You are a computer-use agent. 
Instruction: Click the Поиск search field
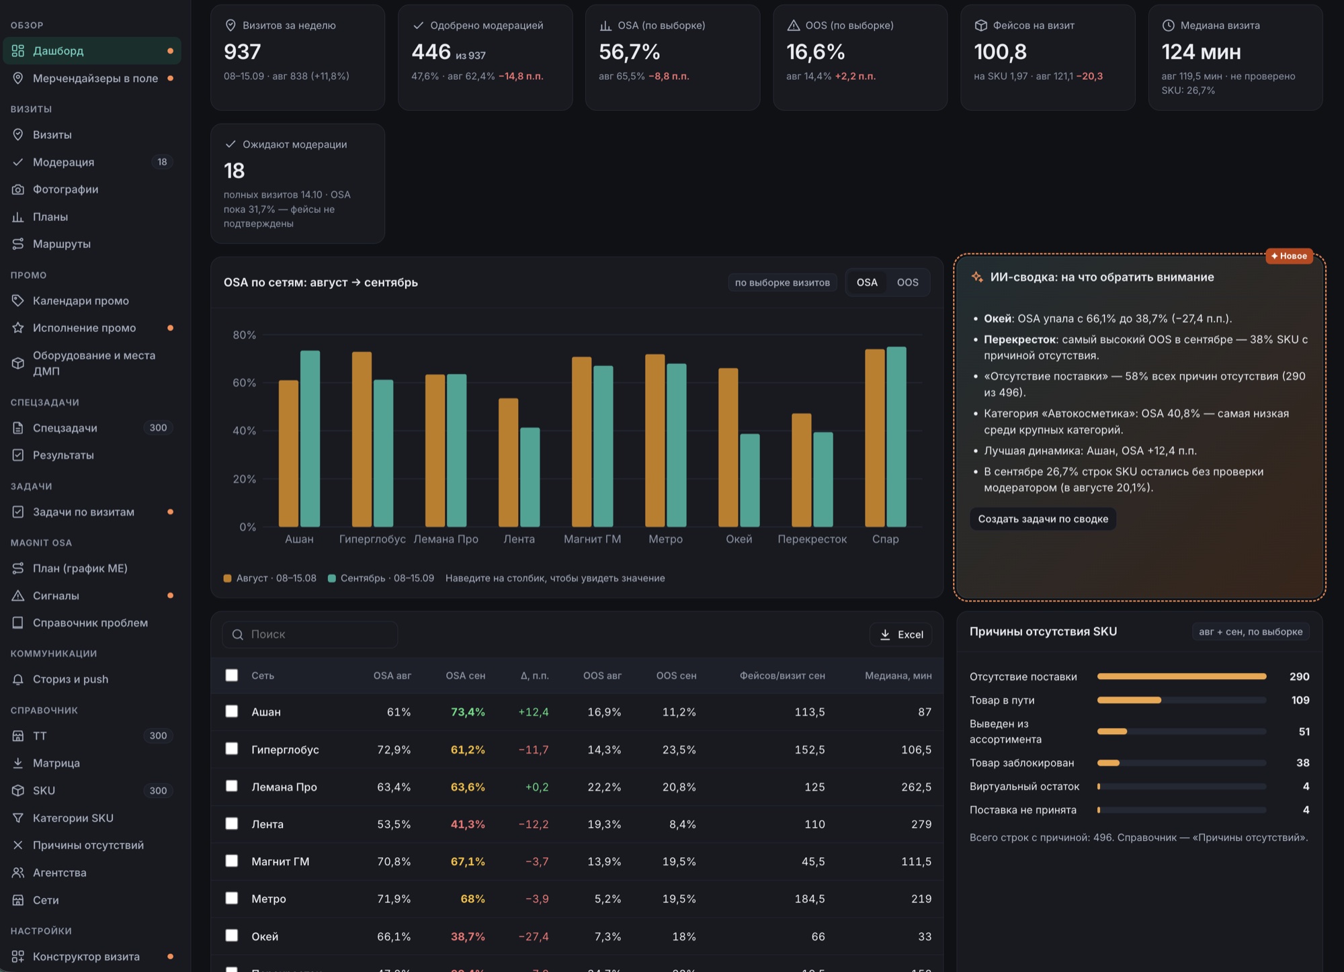tap(310, 635)
